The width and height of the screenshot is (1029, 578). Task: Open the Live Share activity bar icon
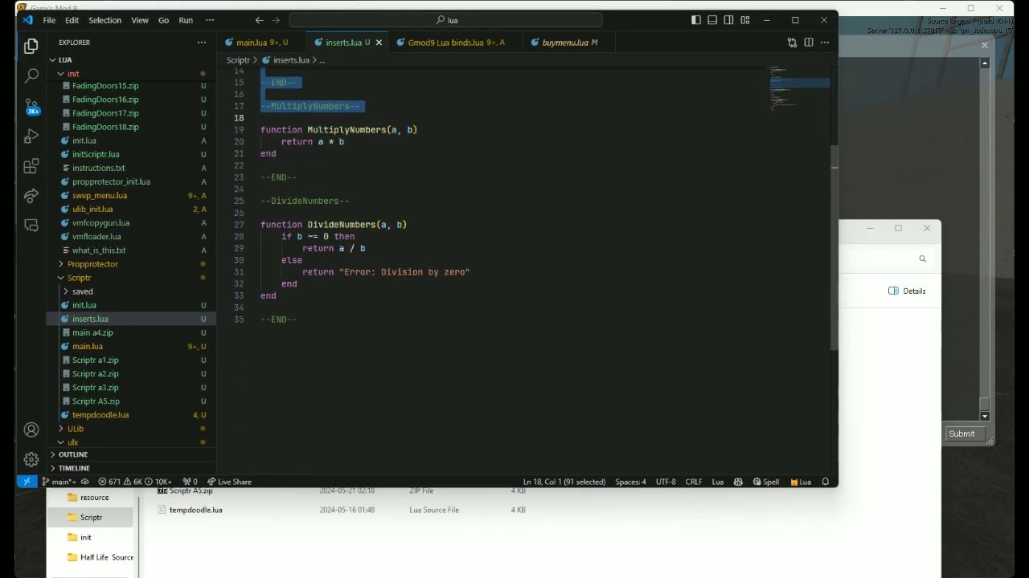[31, 196]
